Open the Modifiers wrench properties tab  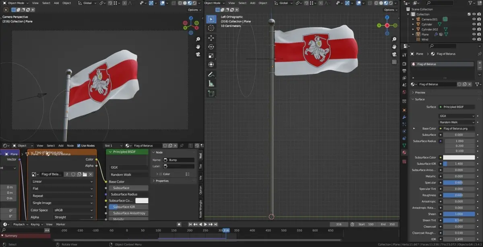[x=404, y=117]
